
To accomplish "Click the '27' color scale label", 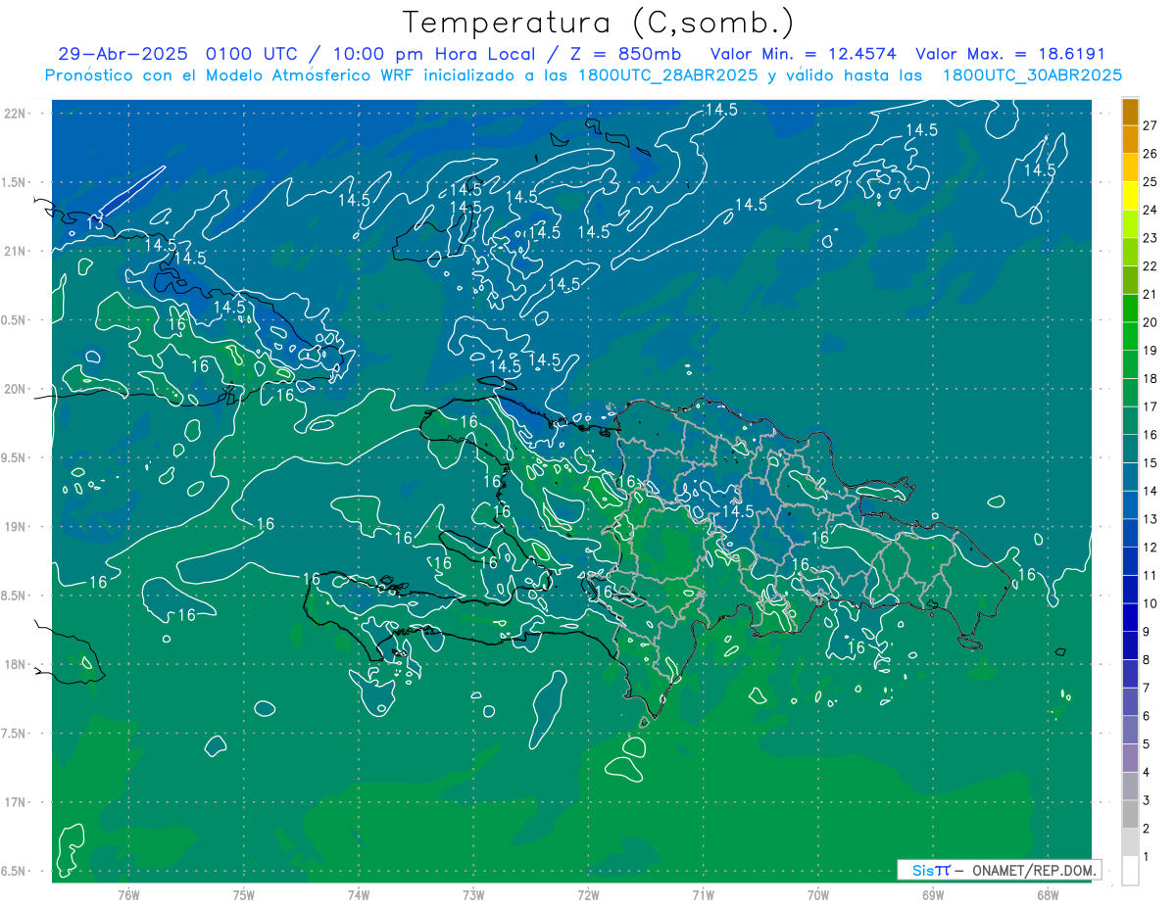I will tap(1150, 124).
